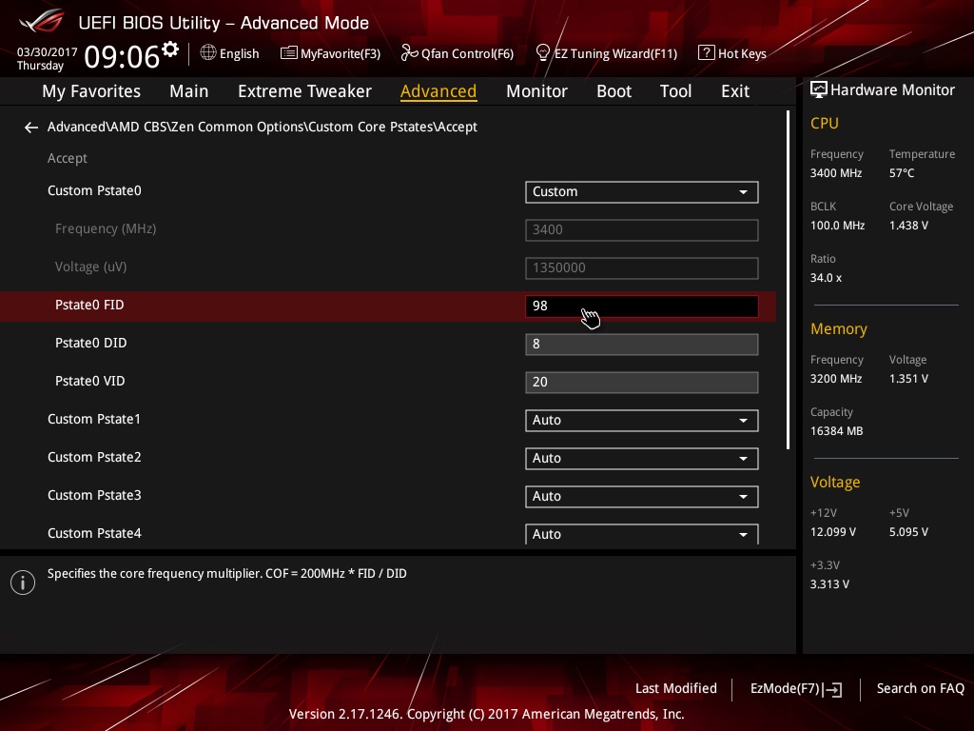
Task: Click the +12V 12.099 V reading
Action: tap(832, 532)
